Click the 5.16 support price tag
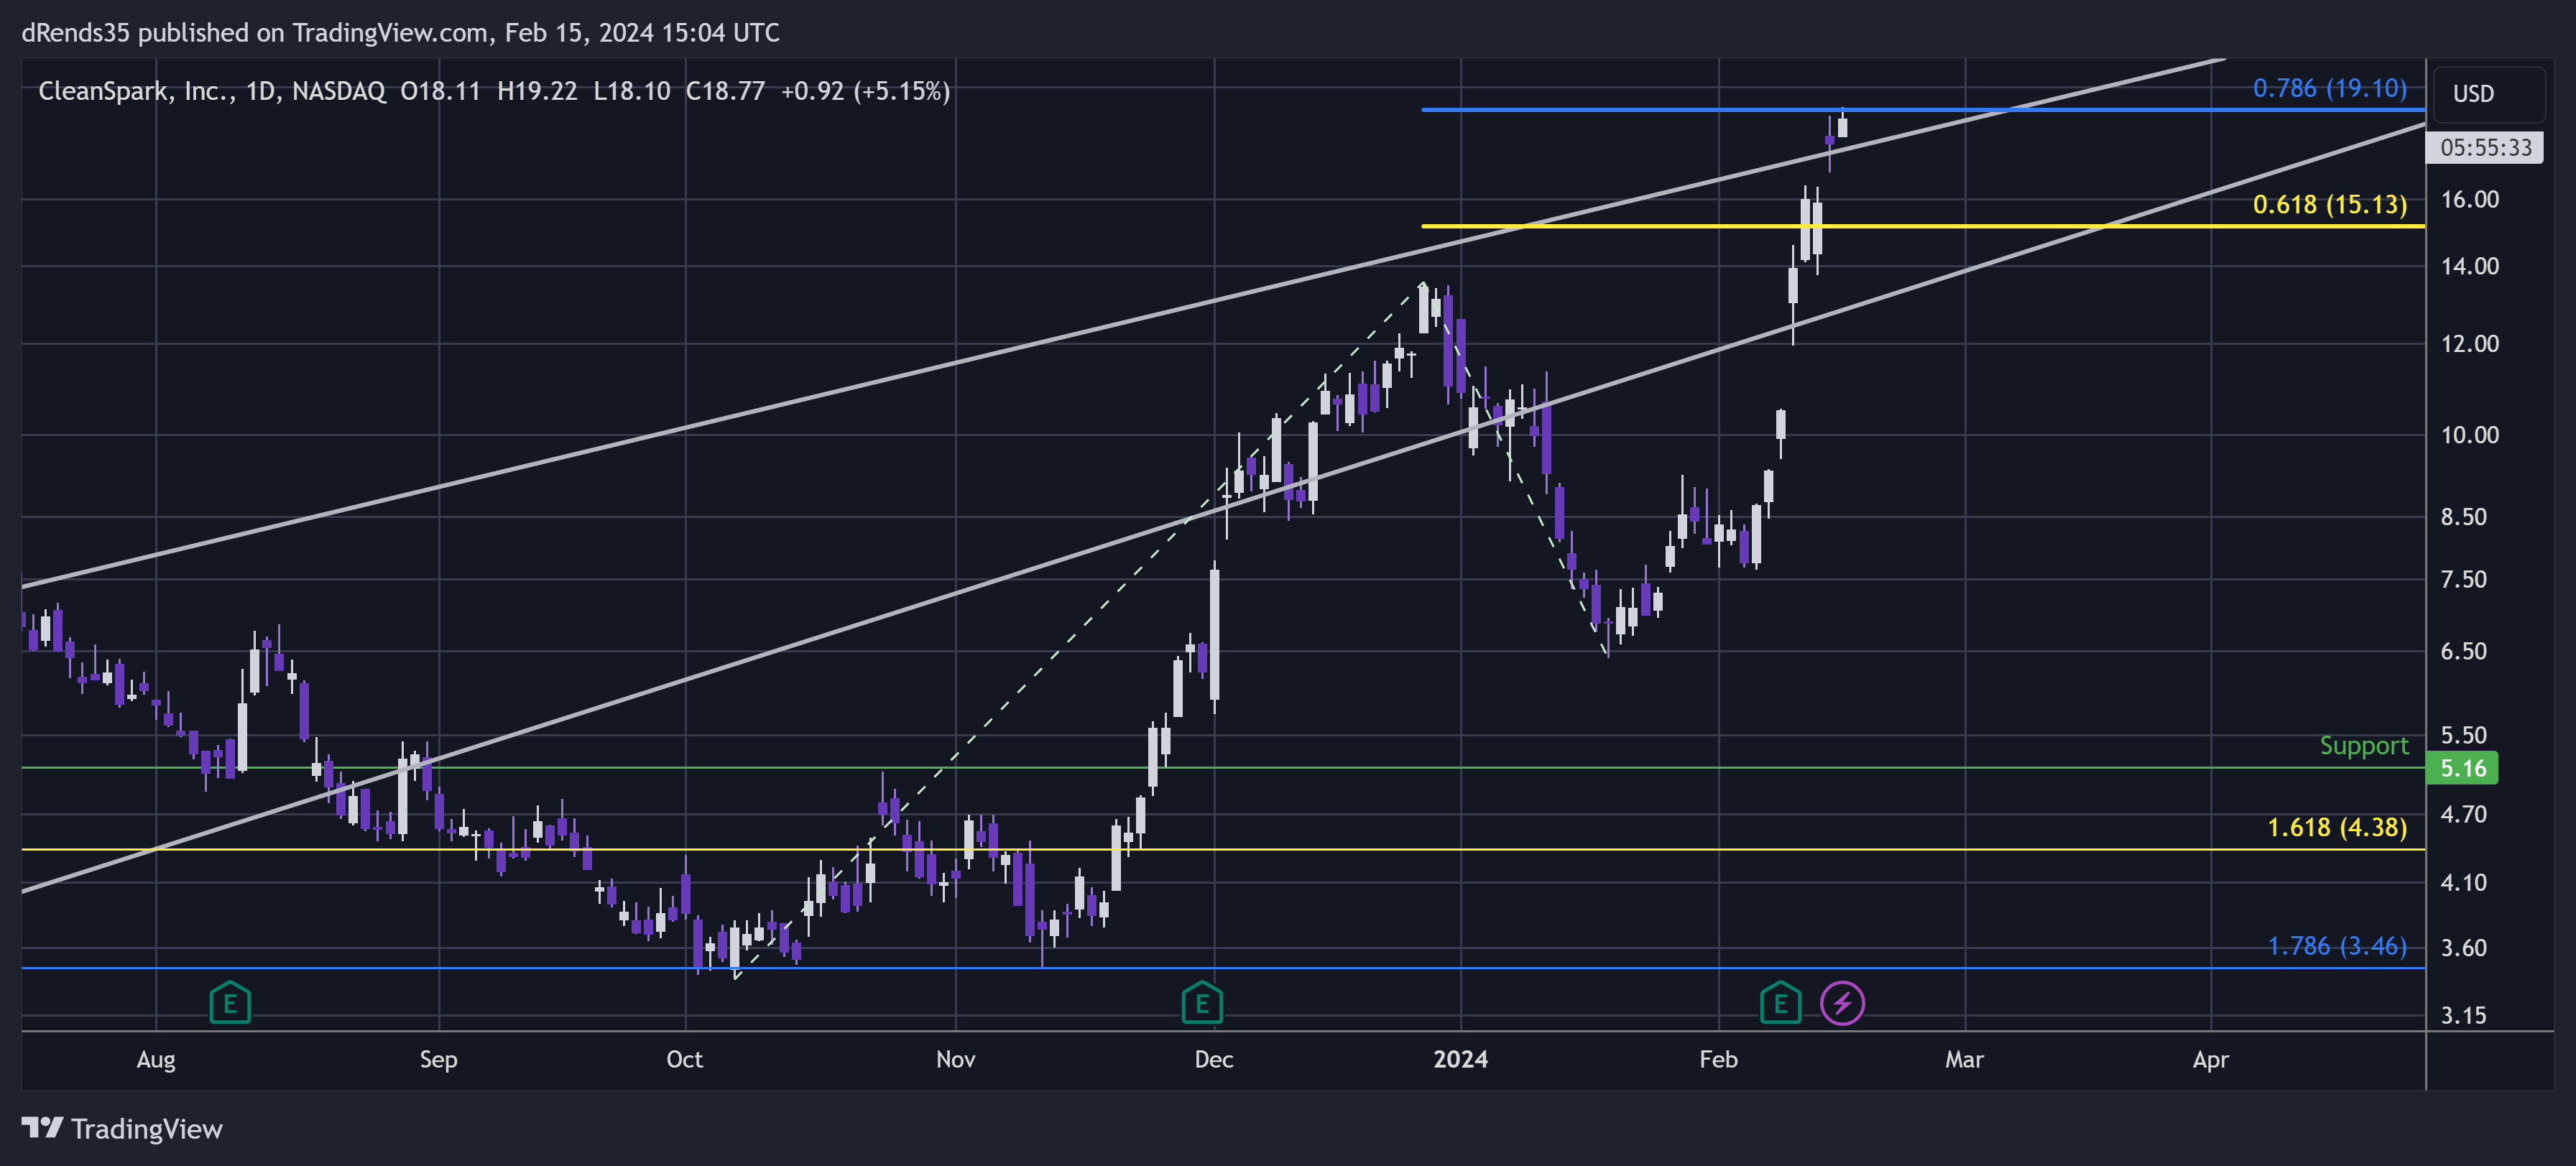This screenshot has height=1166, width=2576. (2462, 768)
